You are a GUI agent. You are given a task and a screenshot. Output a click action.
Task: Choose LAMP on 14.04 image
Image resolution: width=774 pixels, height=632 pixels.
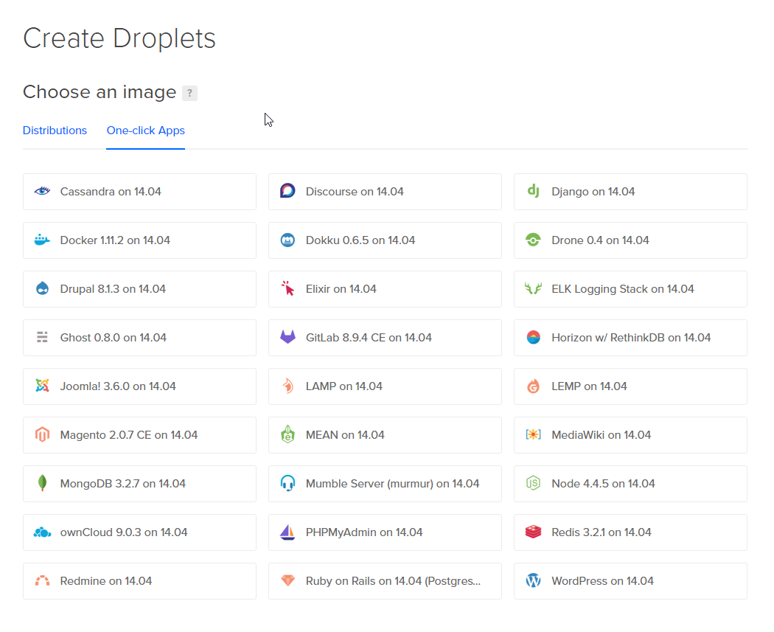(x=385, y=386)
